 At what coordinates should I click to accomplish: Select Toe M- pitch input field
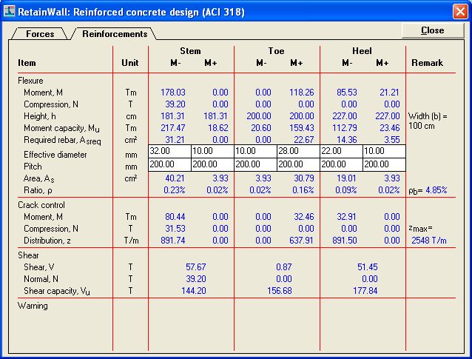(x=255, y=164)
